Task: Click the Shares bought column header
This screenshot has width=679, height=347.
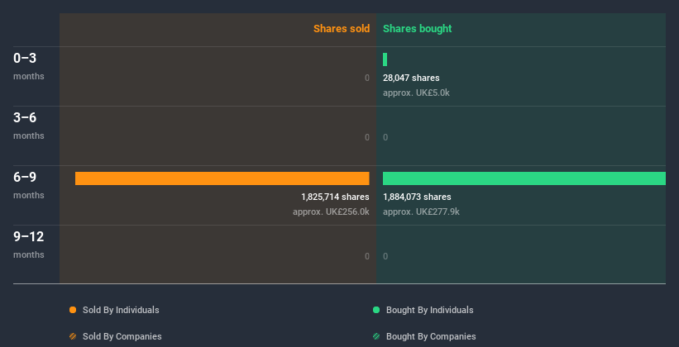Action: [418, 29]
